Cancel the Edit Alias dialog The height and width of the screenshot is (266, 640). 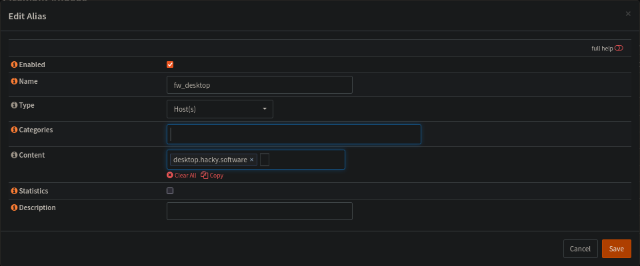coord(580,249)
